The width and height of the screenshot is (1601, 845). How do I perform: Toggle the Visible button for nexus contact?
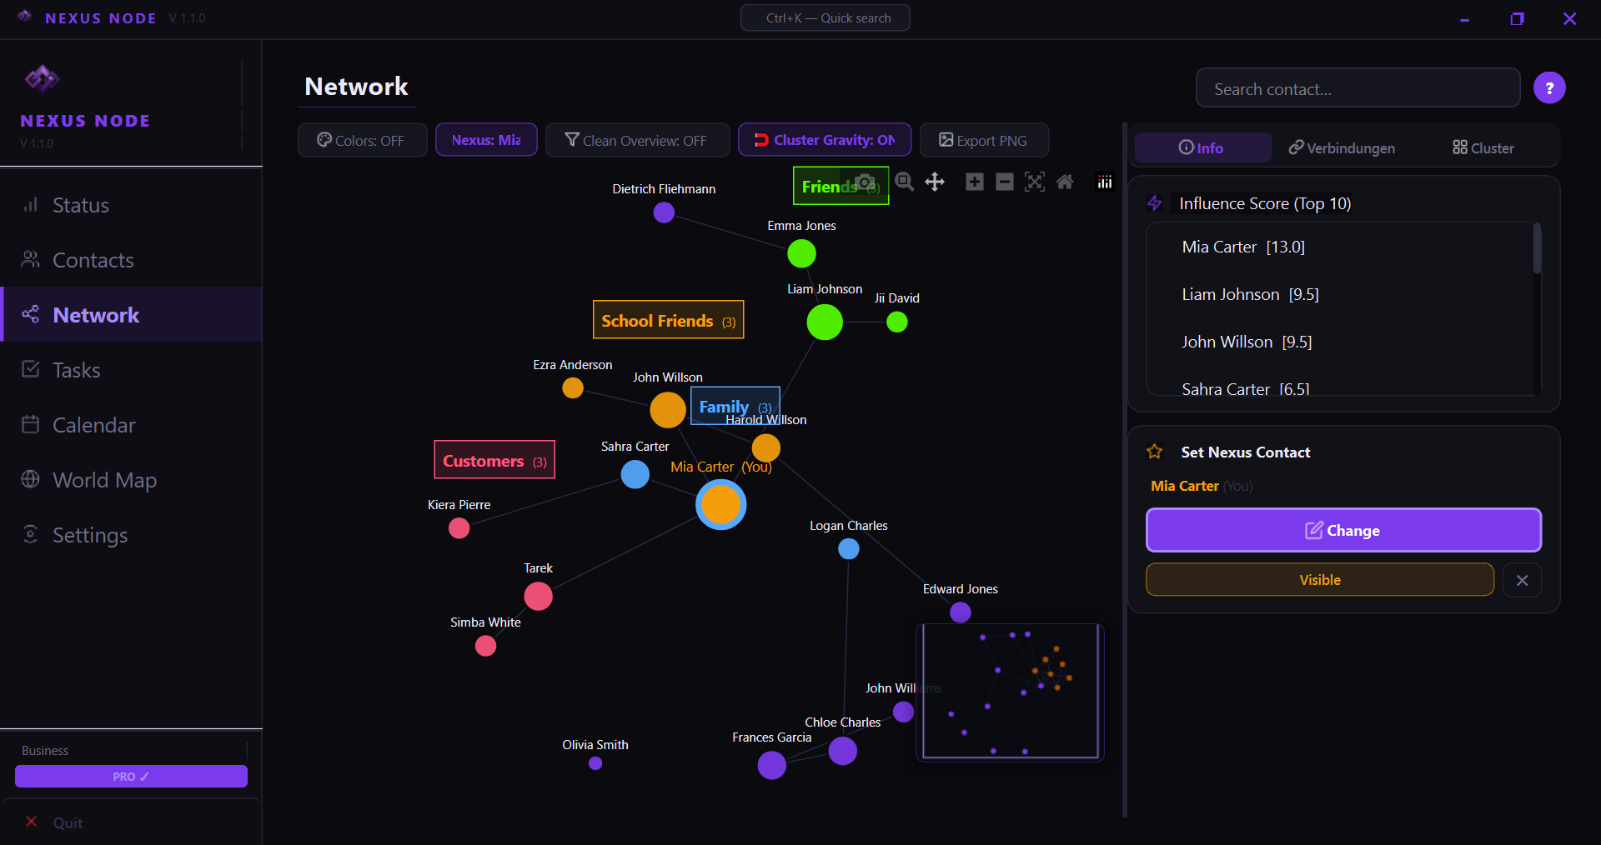pos(1320,580)
